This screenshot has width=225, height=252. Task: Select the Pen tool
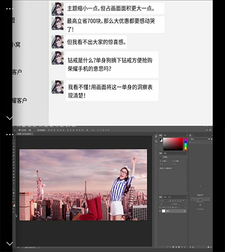13,180
